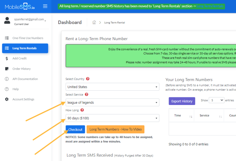Click the Add Credit dollar icon
Viewport: 236px width, 161px height.
coord(7,58)
